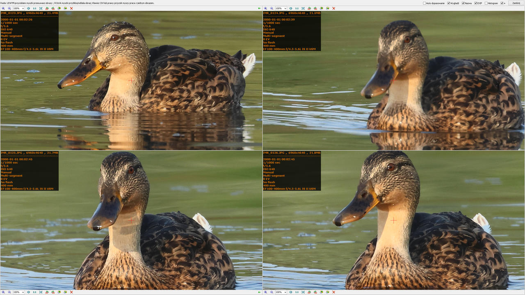Image resolution: width=525 pixels, height=295 pixels.
Task: Untick the Nazwa checkbox
Action: [463, 3]
